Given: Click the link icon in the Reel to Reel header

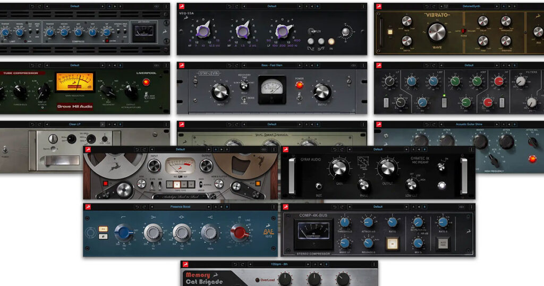Looking at the screenshot, I should 263,149.
